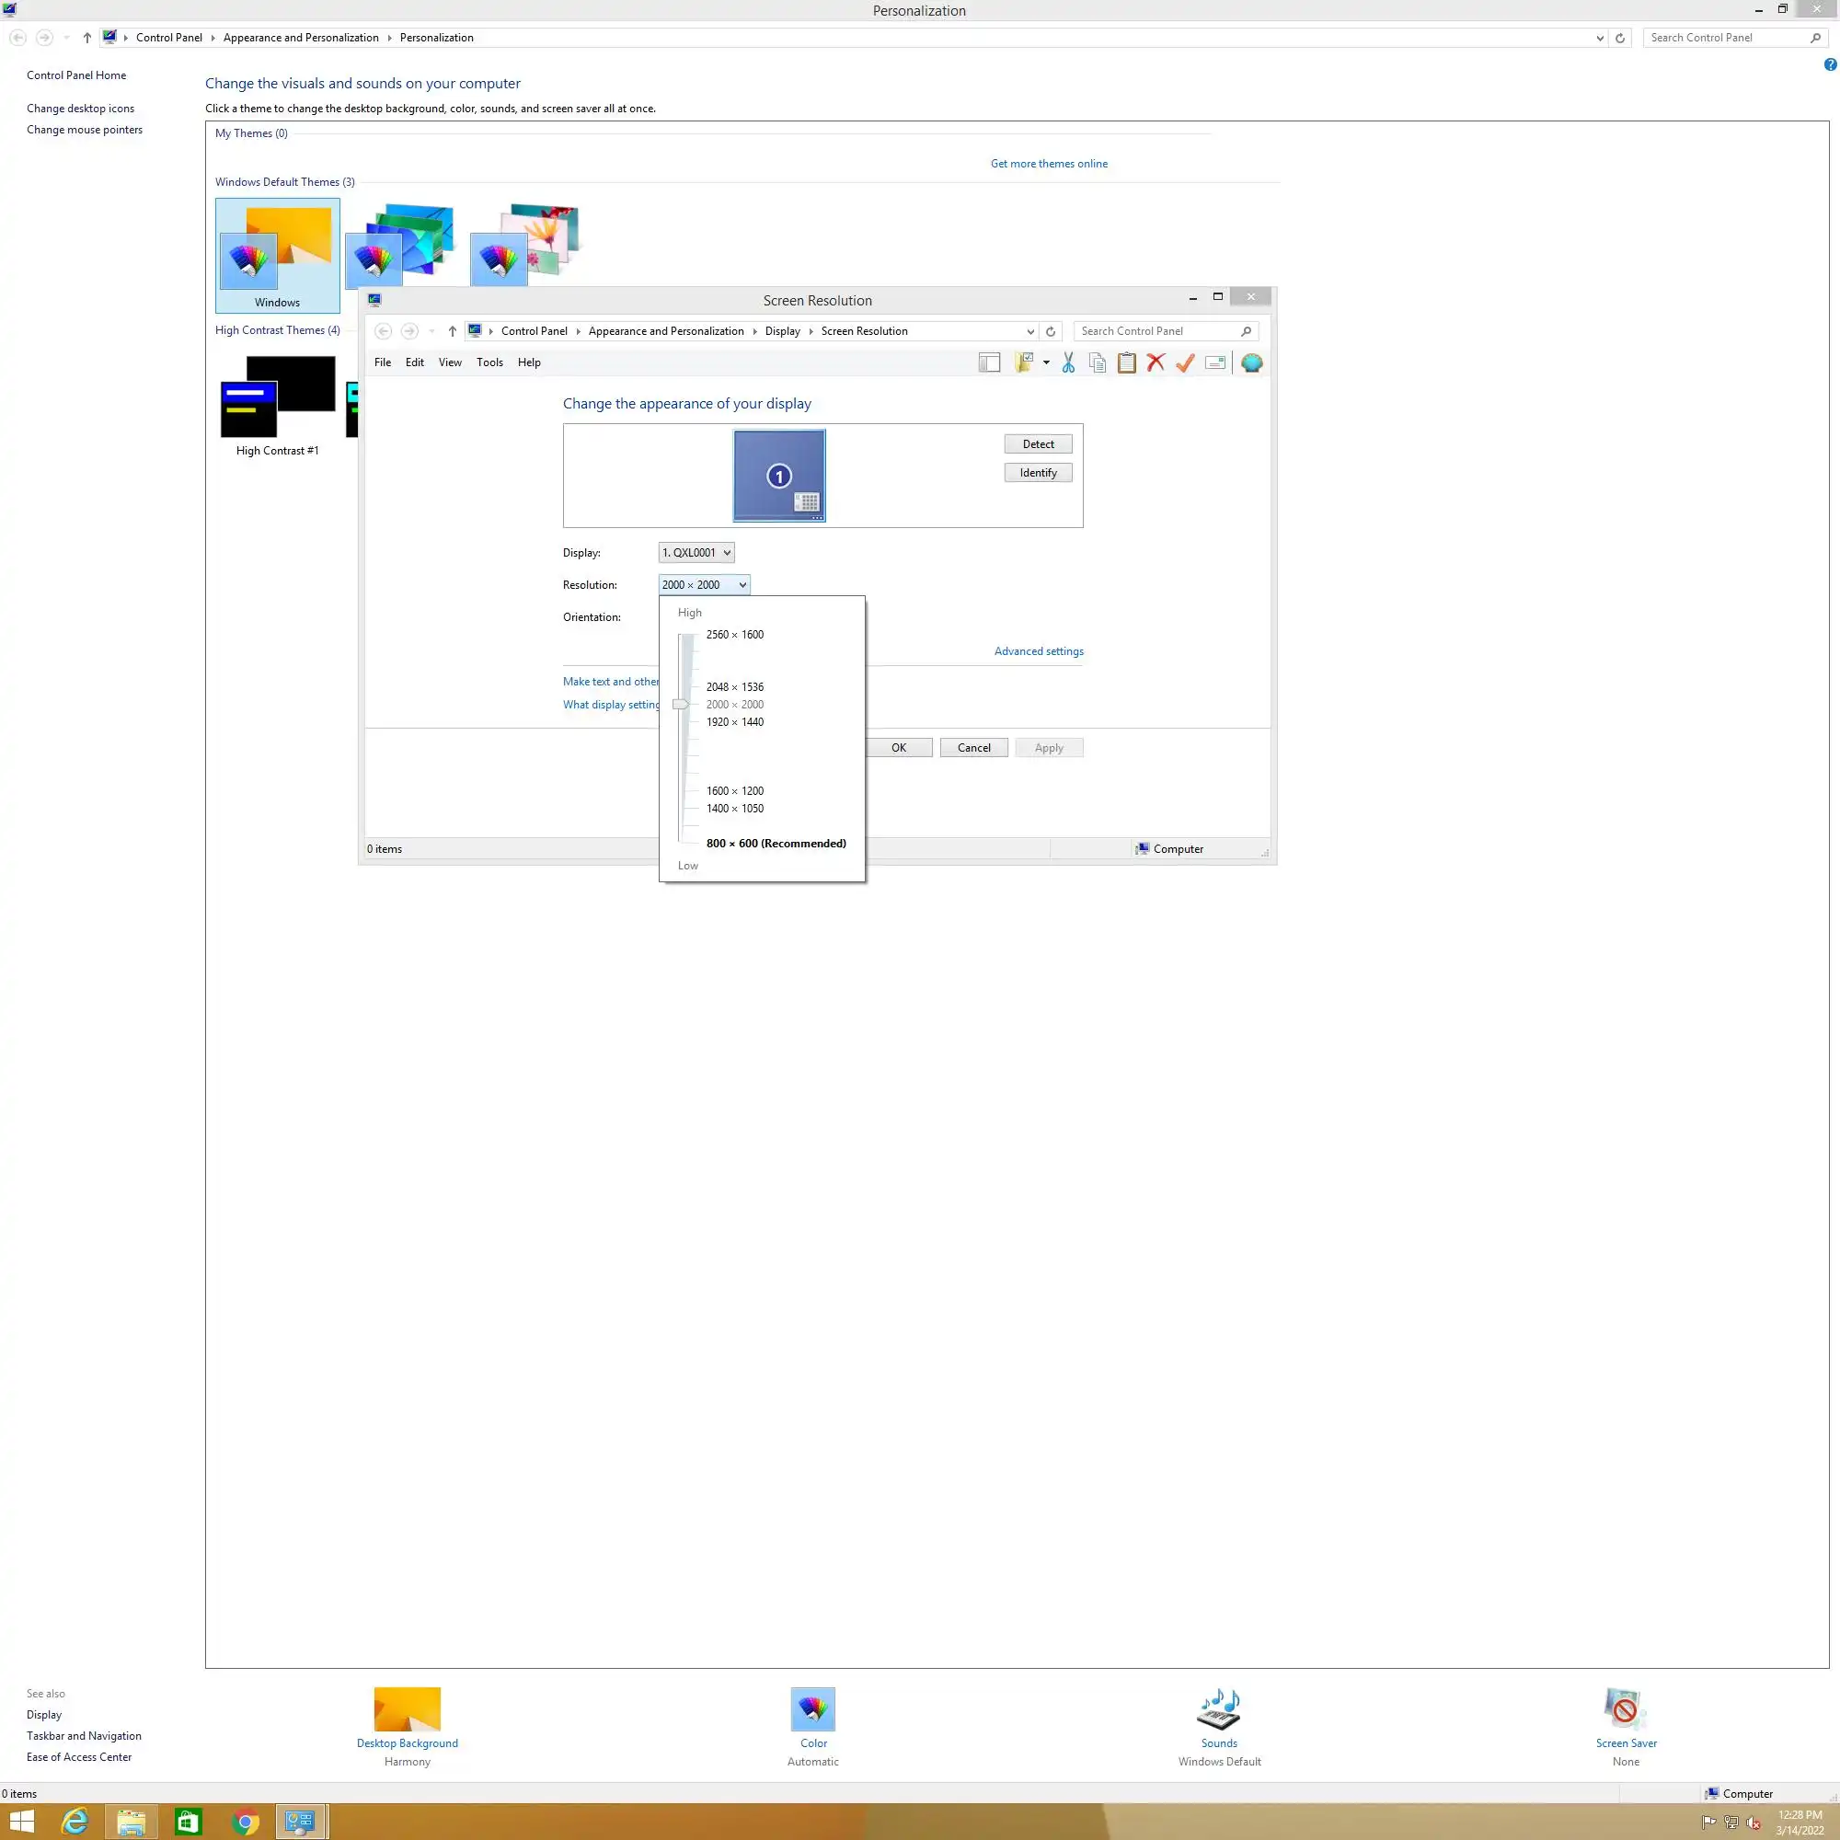Click the Identify button

tap(1037, 473)
